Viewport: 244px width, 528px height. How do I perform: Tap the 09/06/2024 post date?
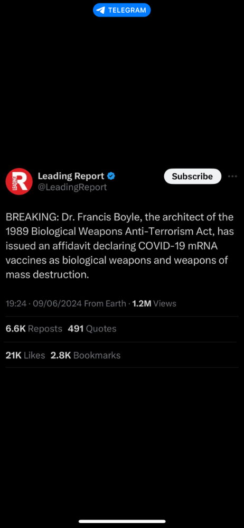click(57, 304)
